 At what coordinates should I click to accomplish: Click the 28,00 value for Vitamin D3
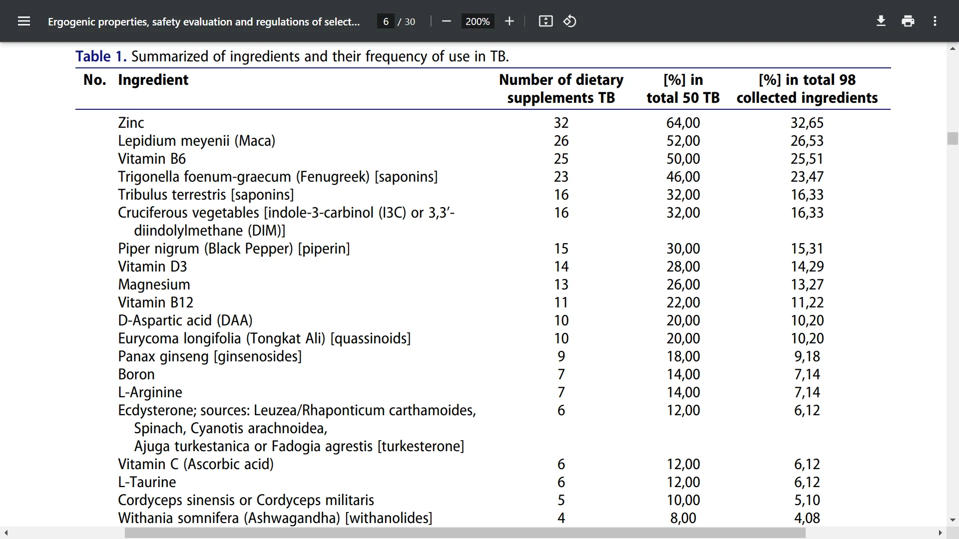click(x=683, y=267)
